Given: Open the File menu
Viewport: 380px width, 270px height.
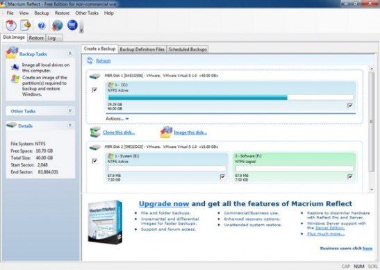Looking at the screenshot, I should pyautogui.click(x=10, y=12).
